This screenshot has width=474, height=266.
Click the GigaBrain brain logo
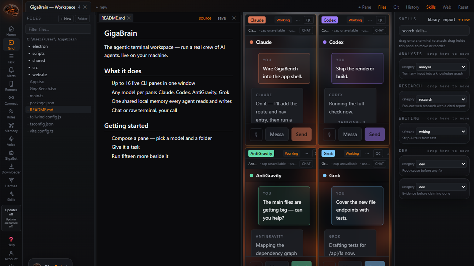pos(11,11)
